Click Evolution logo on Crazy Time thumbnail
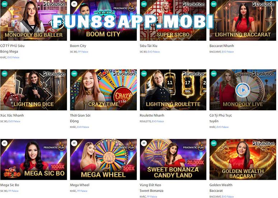The width and height of the screenshot is (278, 198). 124,74
